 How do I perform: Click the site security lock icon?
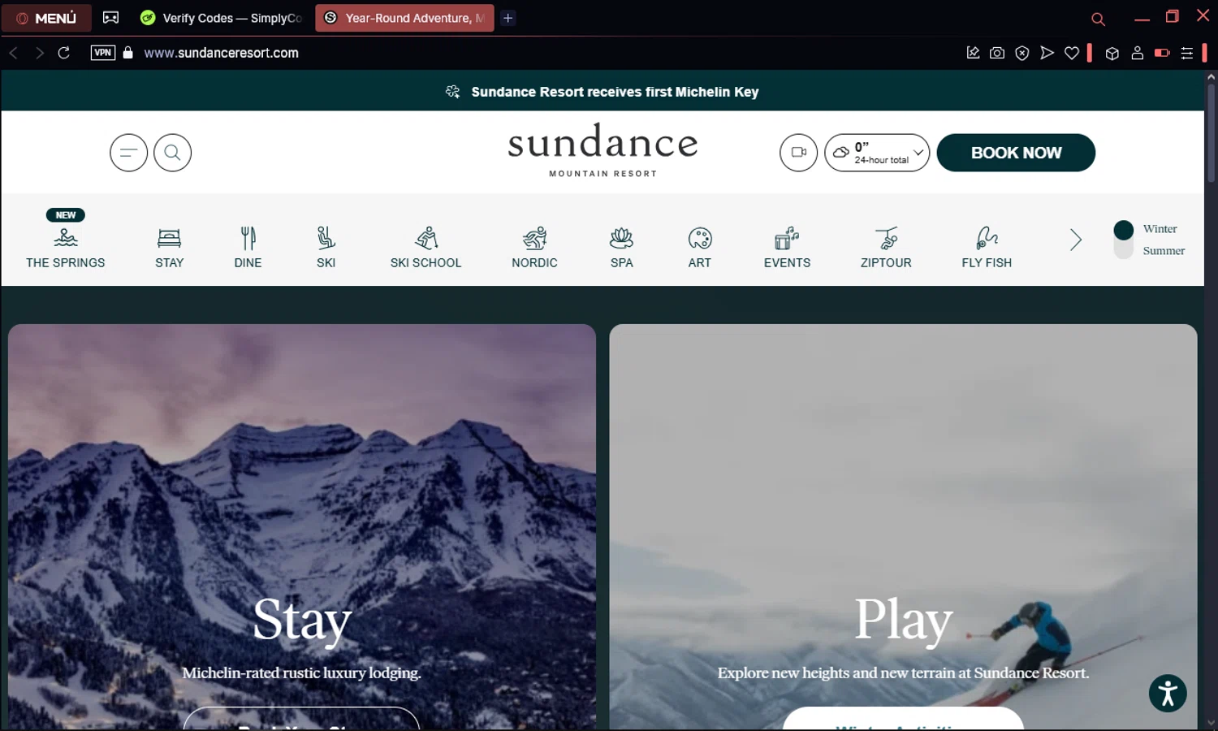click(127, 53)
